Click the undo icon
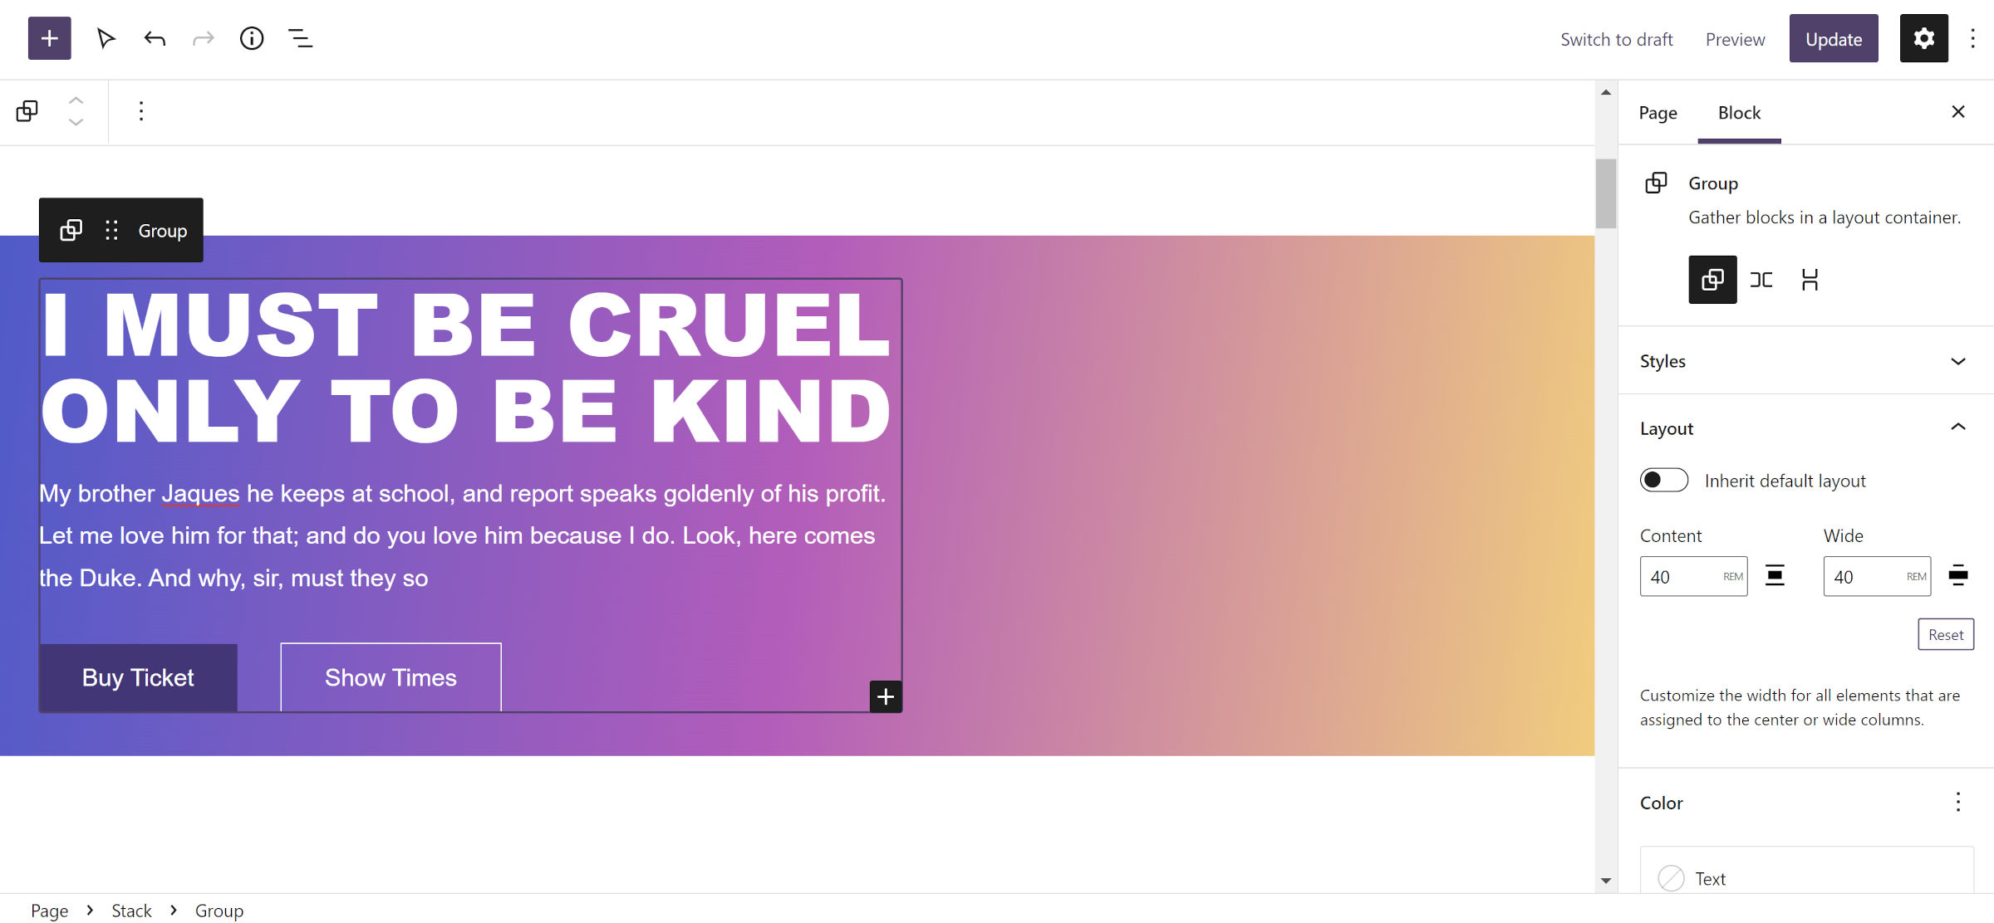Image resolution: width=1994 pixels, height=923 pixels. [153, 37]
